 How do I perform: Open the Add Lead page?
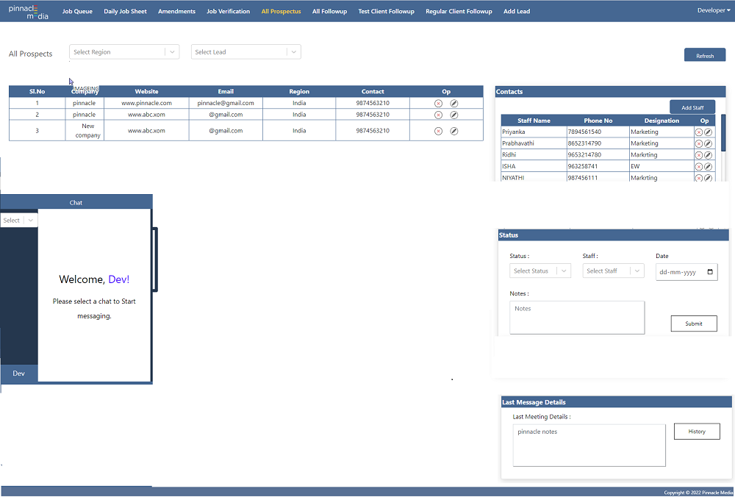517,12
